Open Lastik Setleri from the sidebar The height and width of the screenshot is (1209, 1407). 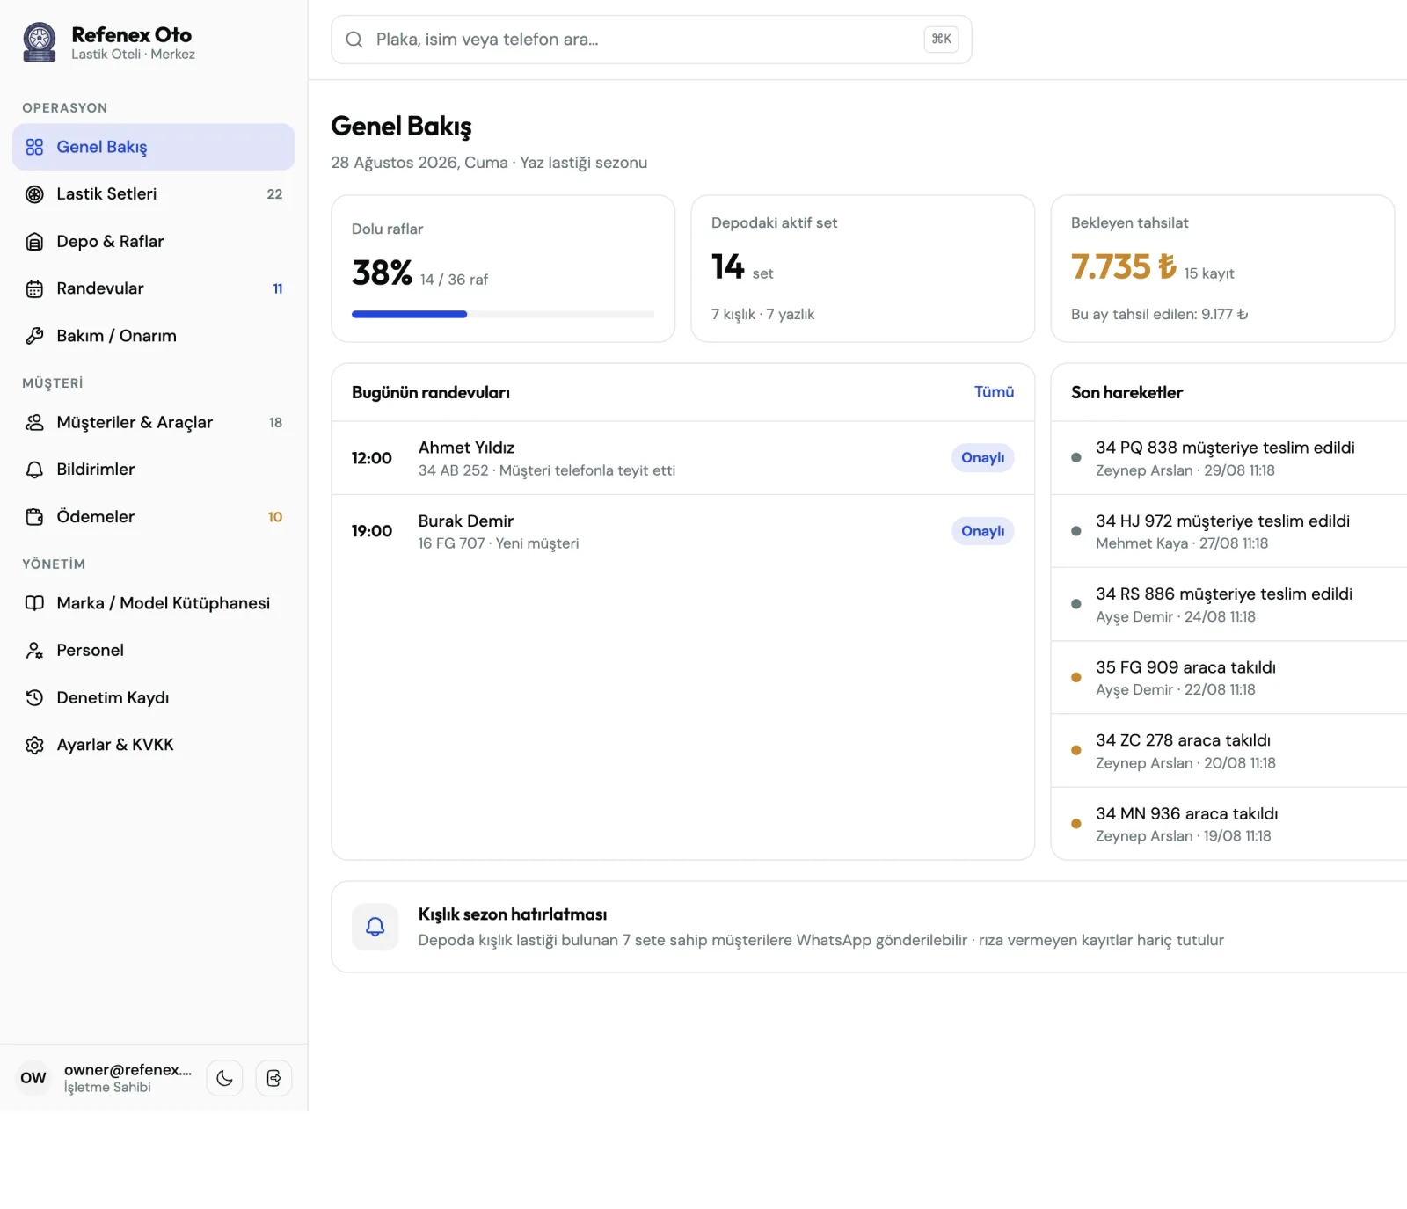coord(153,194)
